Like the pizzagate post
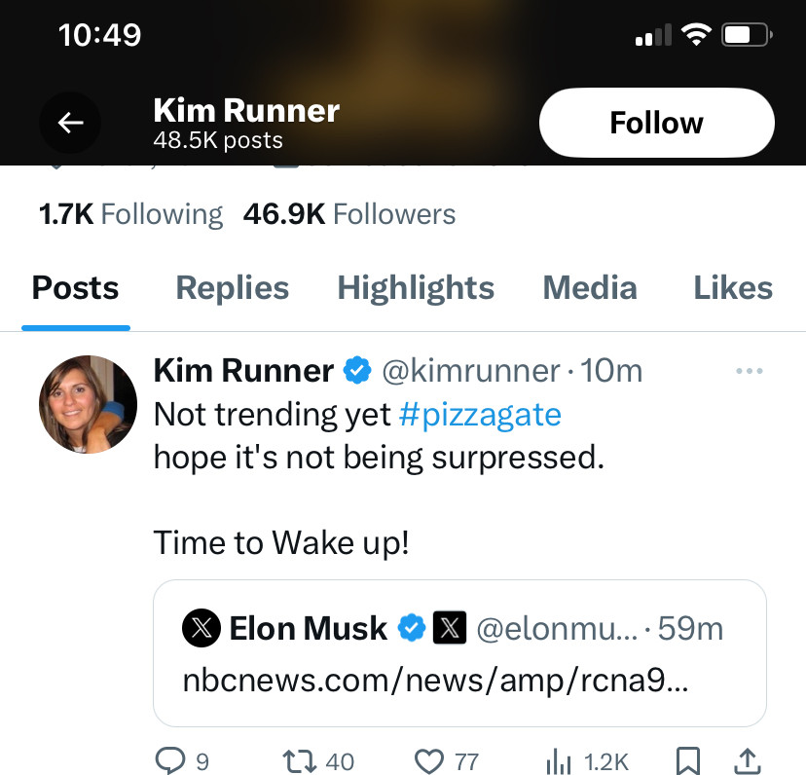The height and width of the screenshot is (775, 806). (428, 760)
